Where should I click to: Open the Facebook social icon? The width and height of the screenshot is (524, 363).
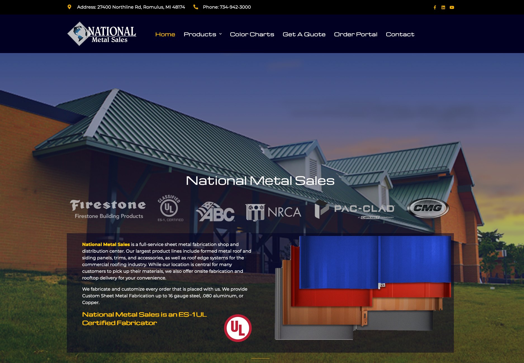tap(435, 8)
